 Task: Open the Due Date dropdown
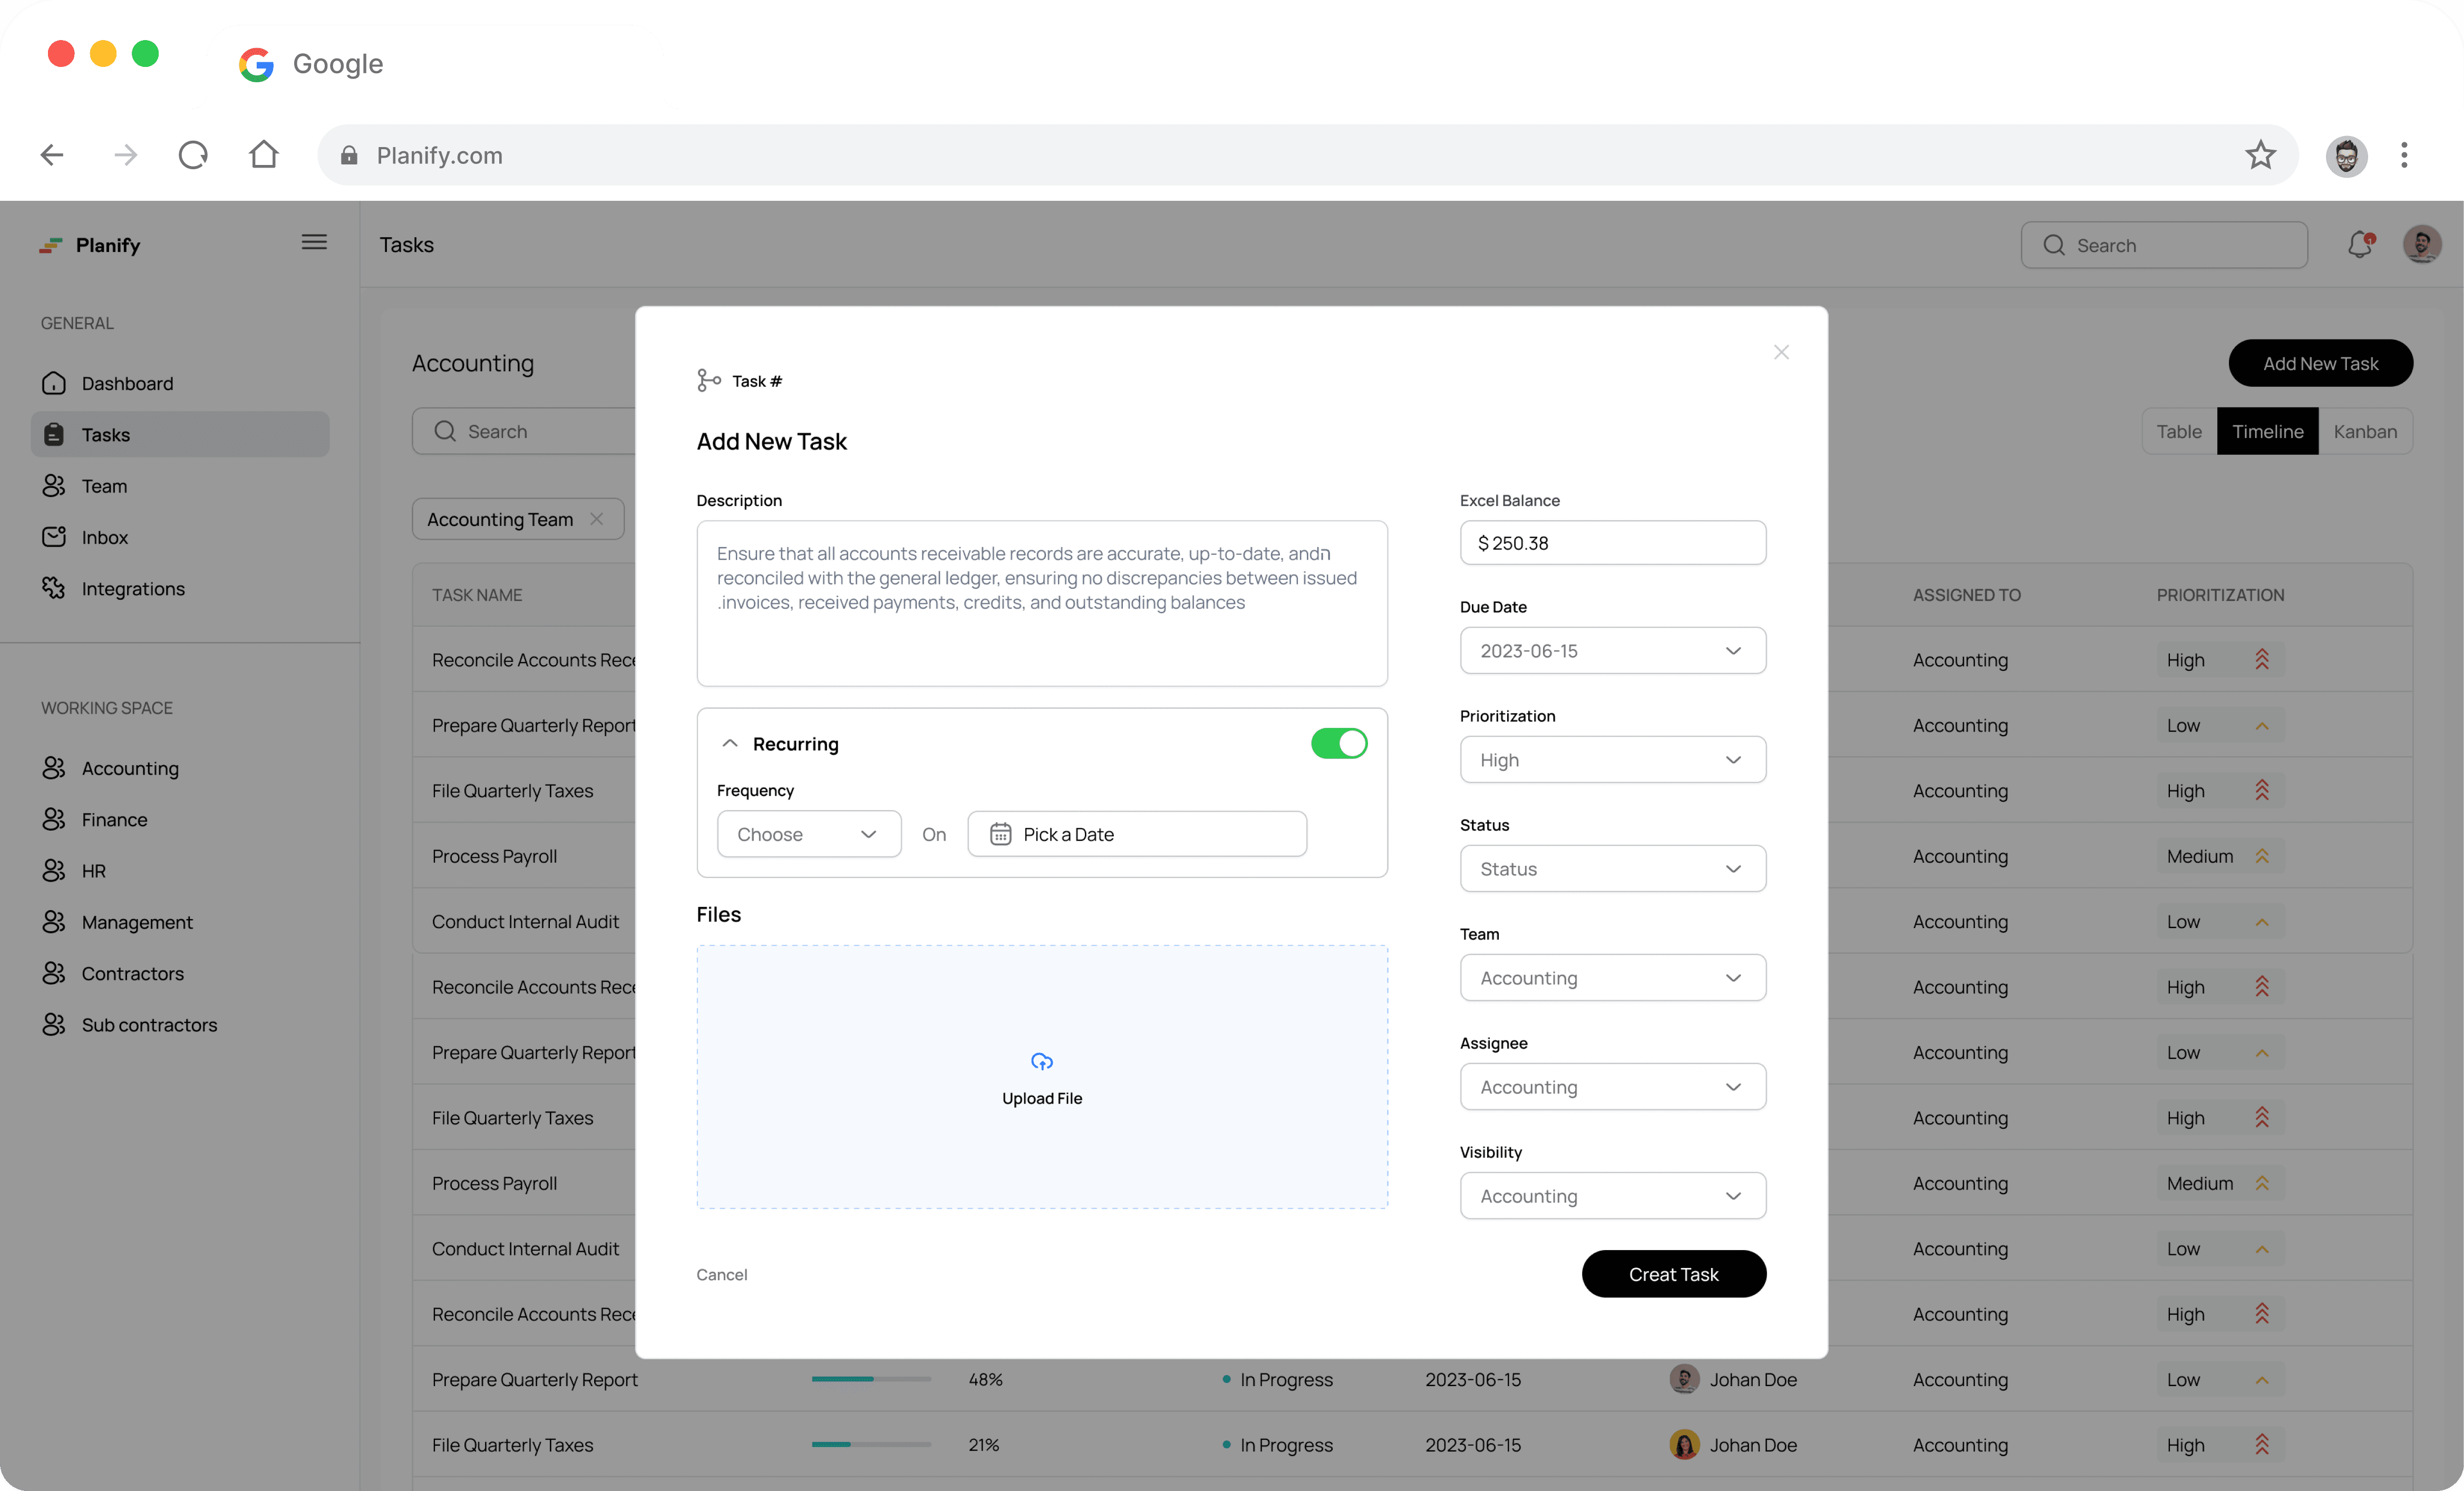pyautogui.click(x=1612, y=651)
